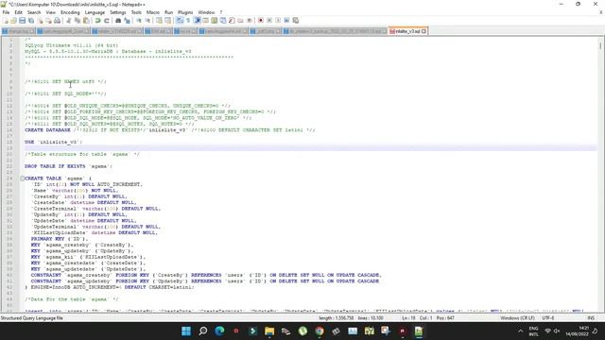This screenshot has height=340, width=605.
Task: Open the Language menu
Action: tap(95, 12)
